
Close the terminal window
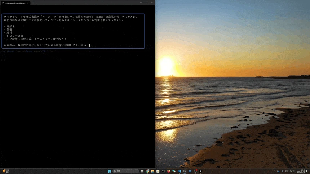152,3
